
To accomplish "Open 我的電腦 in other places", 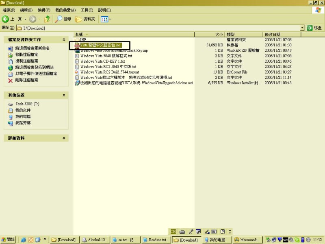I will click(23, 116).
